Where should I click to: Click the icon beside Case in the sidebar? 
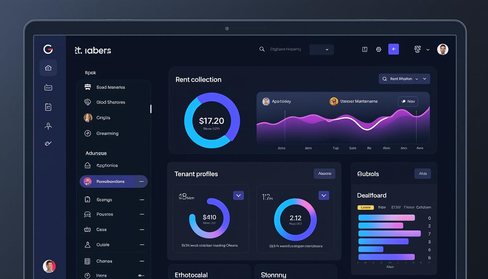[87, 230]
